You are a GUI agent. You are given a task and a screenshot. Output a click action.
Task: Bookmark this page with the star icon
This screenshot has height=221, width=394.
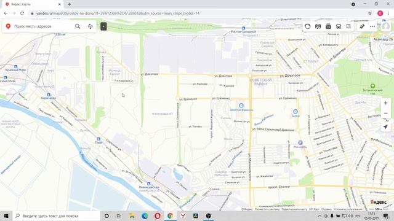tap(370, 14)
